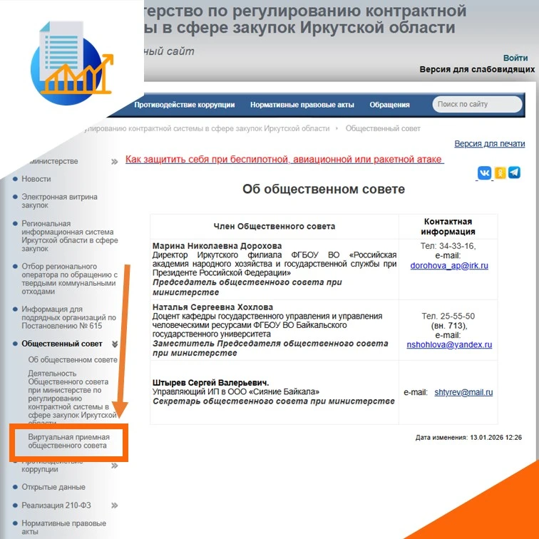Click the name Штырев Сергей Валерьевич
Viewport: 539px width, 539px height.
click(210, 383)
